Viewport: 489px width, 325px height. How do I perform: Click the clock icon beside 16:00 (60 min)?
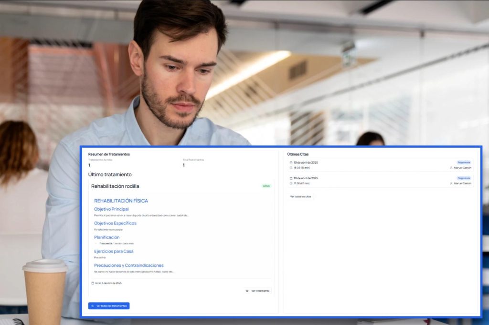pyautogui.click(x=291, y=168)
